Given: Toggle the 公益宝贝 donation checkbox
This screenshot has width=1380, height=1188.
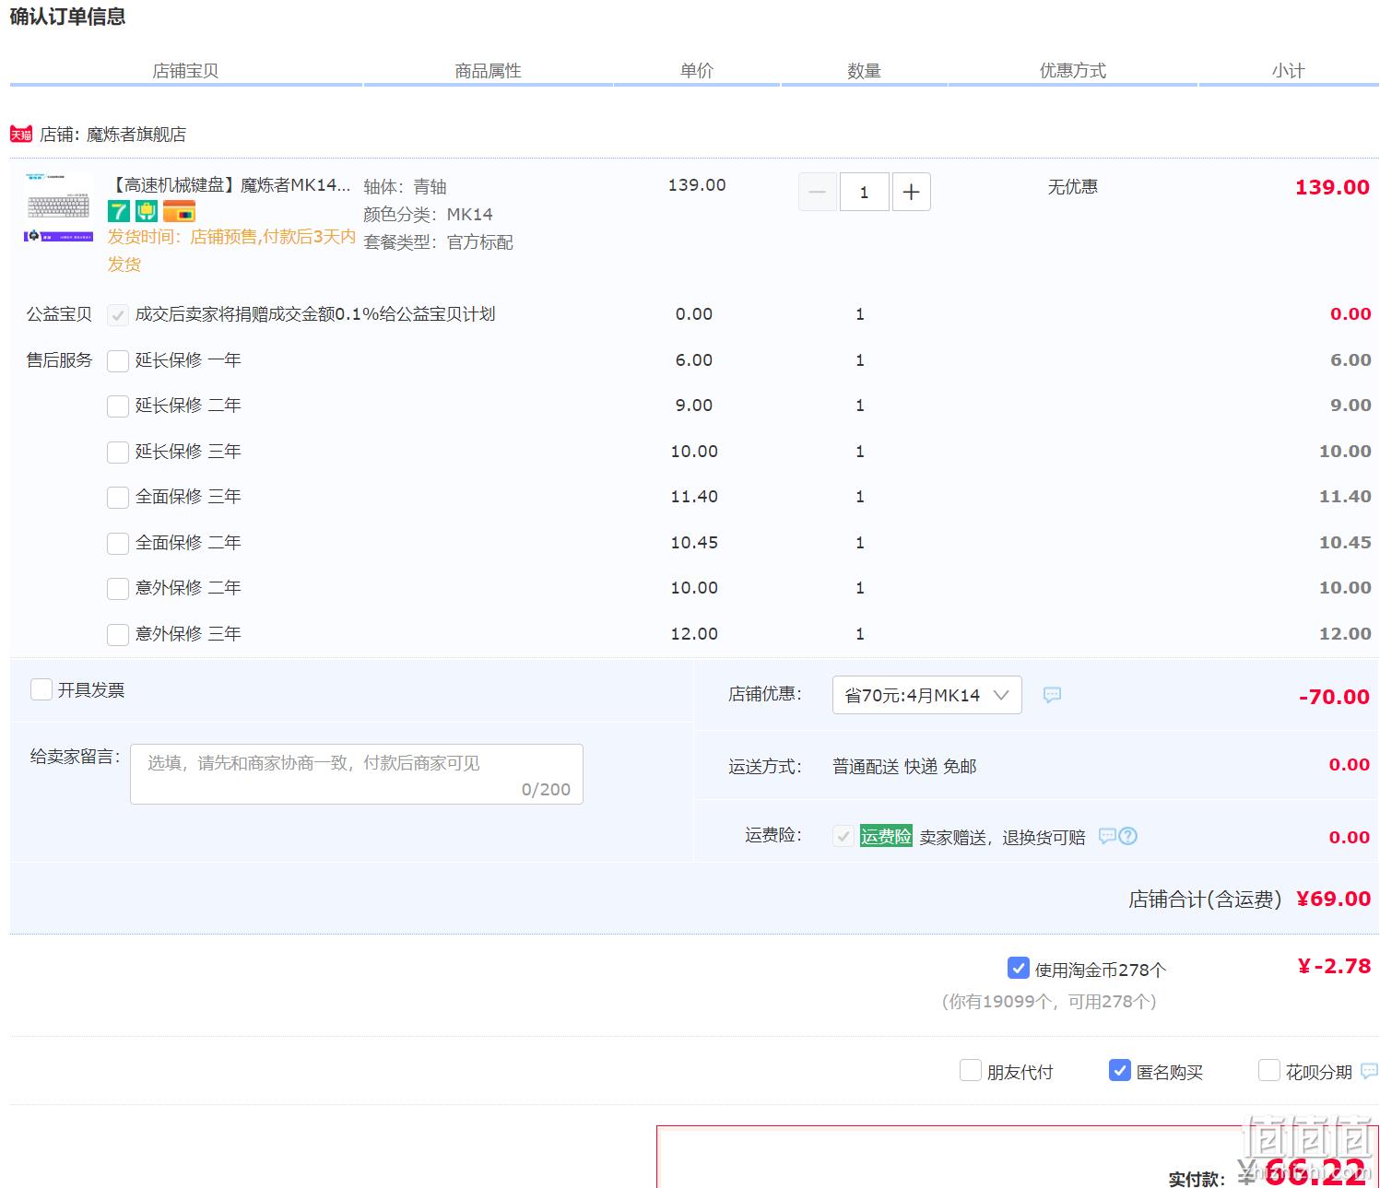Looking at the screenshot, I should pos(118,315).
